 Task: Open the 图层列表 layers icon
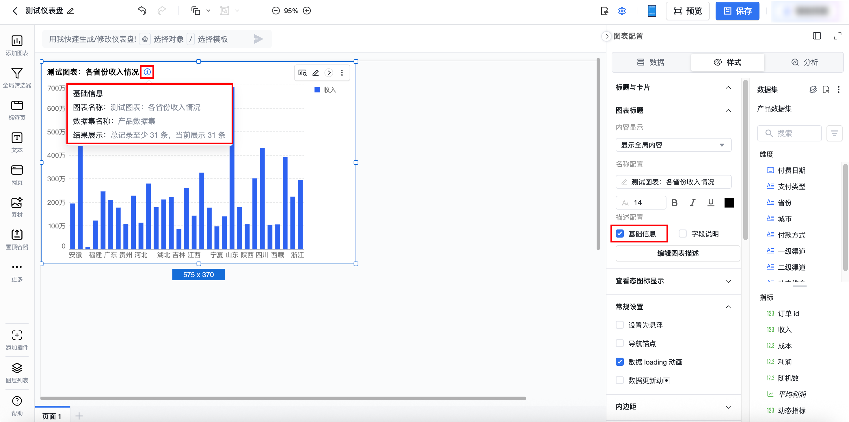tap(17, 368)
